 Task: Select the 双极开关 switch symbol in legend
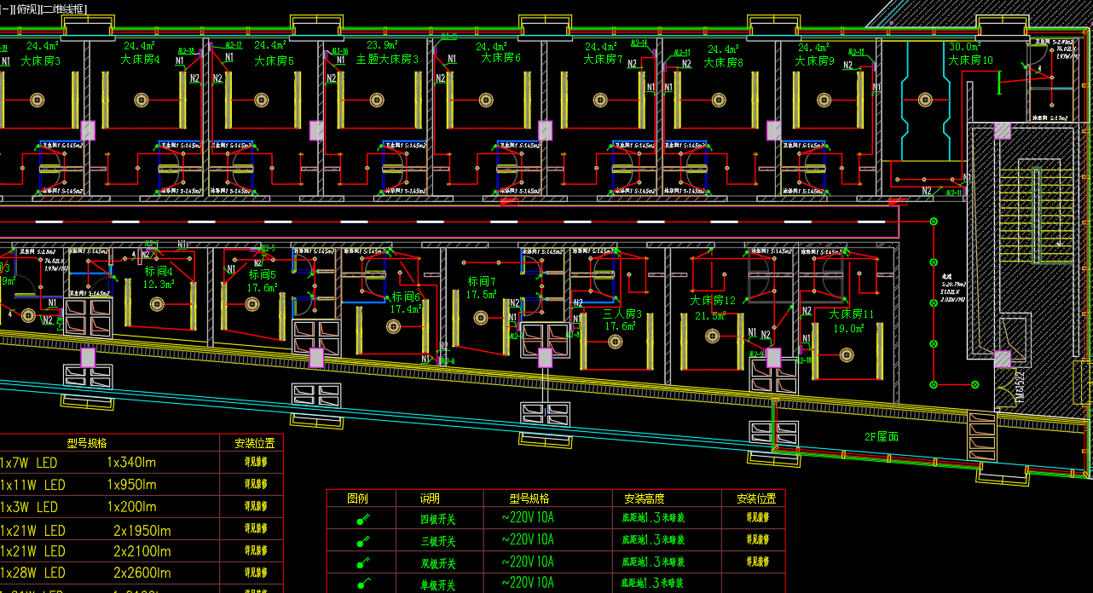pos(363,562)
